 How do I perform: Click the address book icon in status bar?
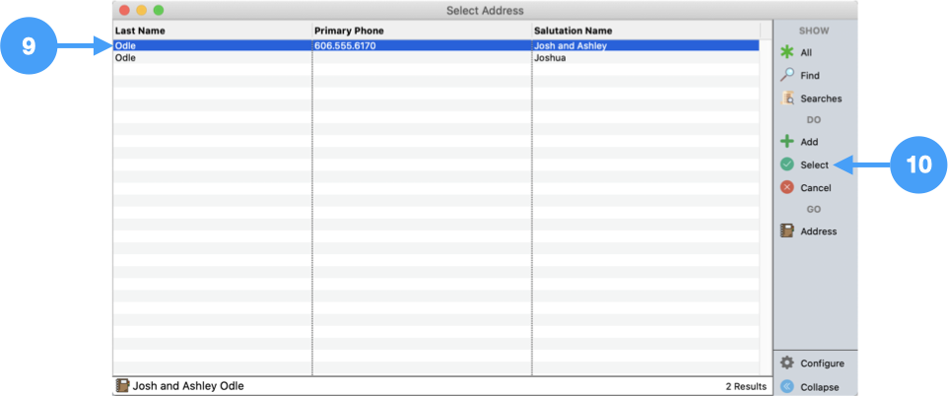tap(123, 386)
